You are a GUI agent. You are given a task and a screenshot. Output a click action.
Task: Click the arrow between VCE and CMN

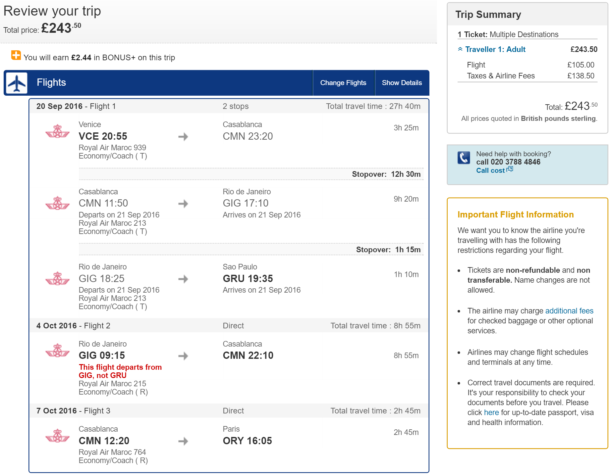coord(183,136)
